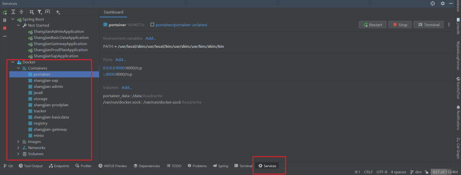Image resolution: width=461 pixels, height=175 pixels.
Task: Open the portainer/portainer-ce:latest image link
Action: pos(181,25)
